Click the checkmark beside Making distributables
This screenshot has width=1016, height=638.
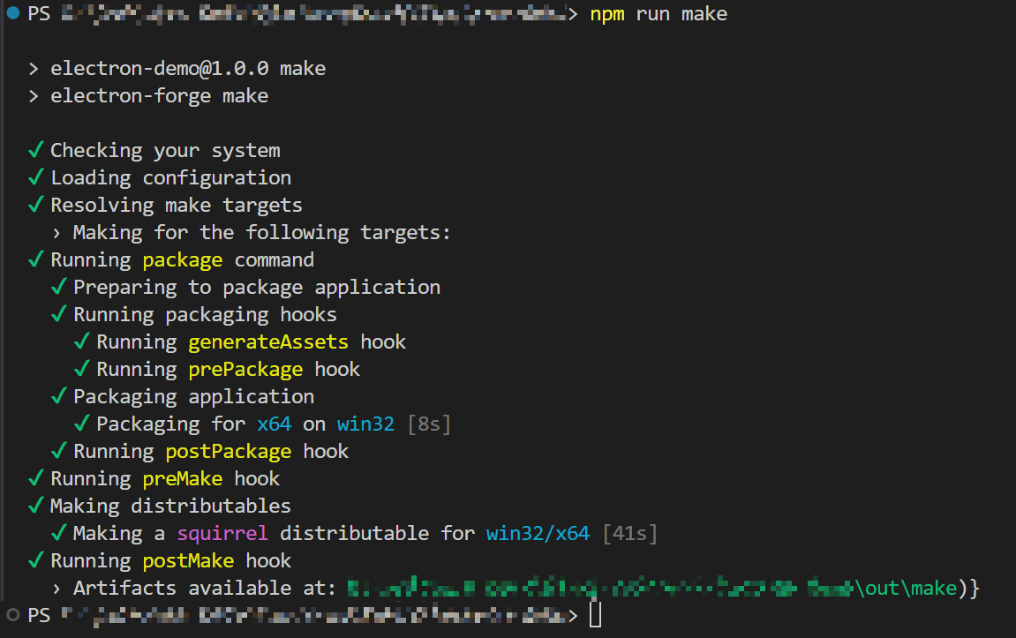[36, 506]
